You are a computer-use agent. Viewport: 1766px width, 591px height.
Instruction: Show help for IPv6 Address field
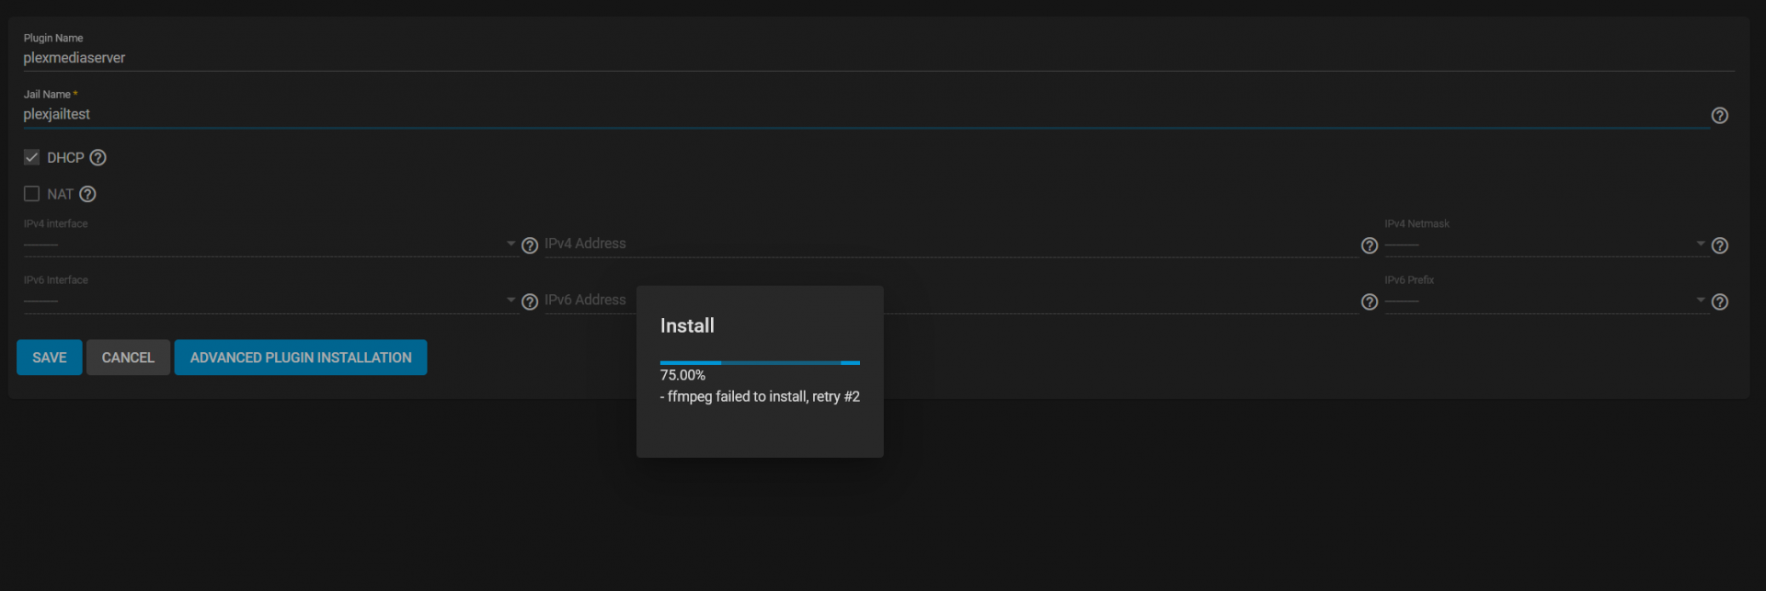pyautogui.click(x=1370, y=301)
